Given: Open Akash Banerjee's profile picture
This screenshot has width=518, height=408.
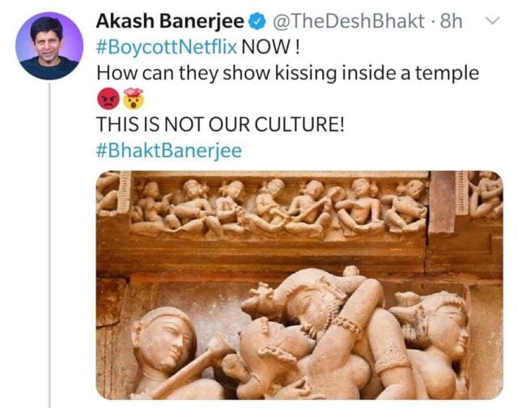Looking at the screenshot, I should coord(49,46).
